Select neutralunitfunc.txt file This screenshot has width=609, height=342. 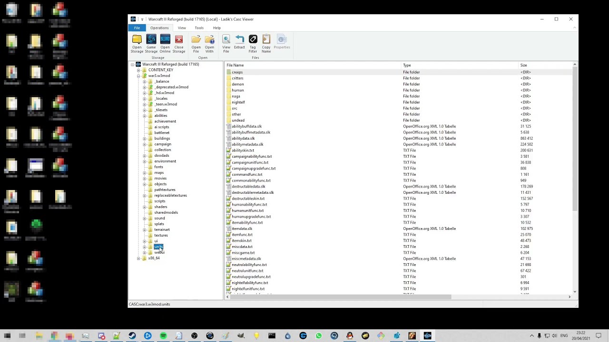click(x=399, y=271)
